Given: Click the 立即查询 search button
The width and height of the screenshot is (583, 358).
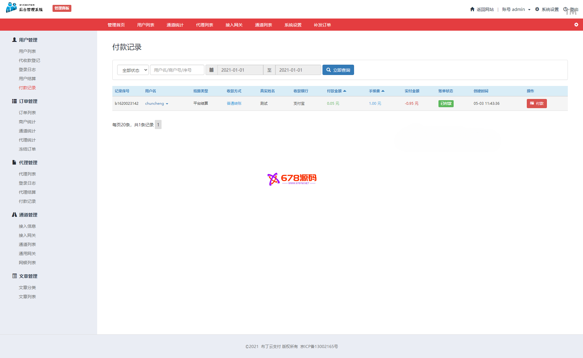Looking at the screenshot, I should (338, 70).
